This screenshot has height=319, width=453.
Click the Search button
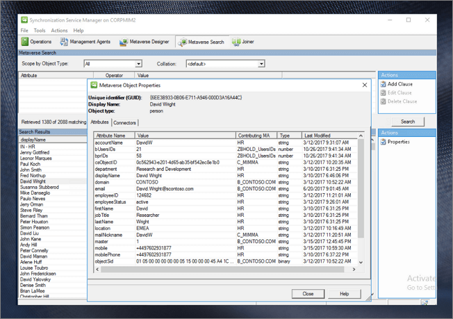click(408, 122)
